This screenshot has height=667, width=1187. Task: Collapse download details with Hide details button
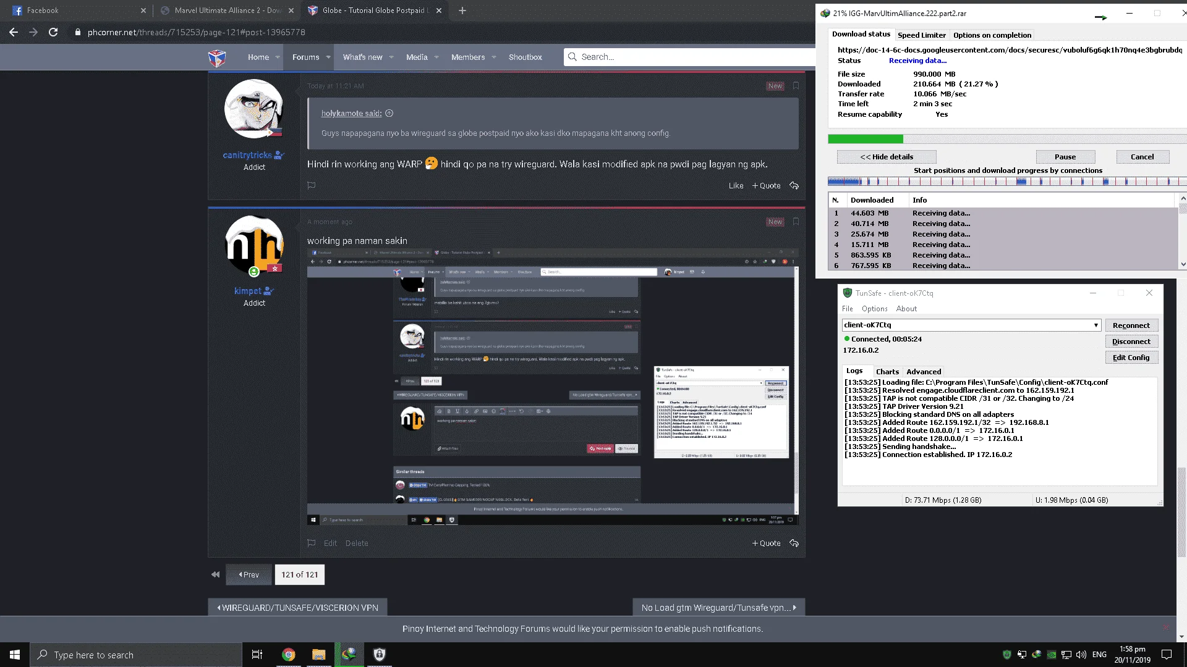(887, 157)
